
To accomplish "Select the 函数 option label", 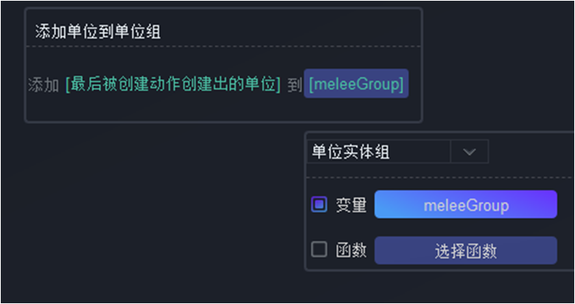I will click(x=351, y=251).
